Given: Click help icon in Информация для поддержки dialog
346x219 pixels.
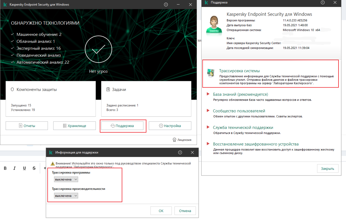Looking at the screenshot, I should pos(180,152).
